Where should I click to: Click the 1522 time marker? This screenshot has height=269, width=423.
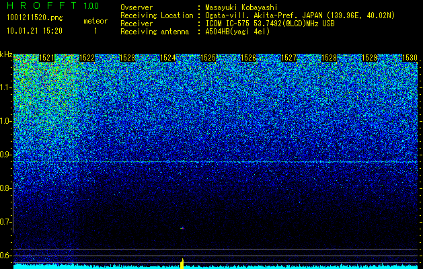click(x=87, y=58)
